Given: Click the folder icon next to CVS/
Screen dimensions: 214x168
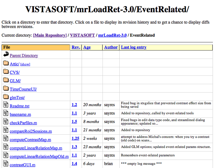Looking at the screenshot, I should click(6, 72).
